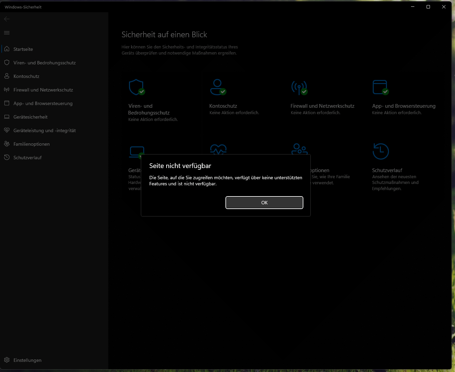Select Startseite in the sidebar
This screenshot has width=455, height=372.
click(x=23, y=49)
